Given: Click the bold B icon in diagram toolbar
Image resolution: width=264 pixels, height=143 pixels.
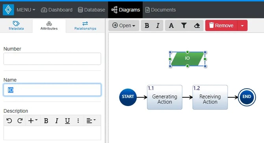Looking at the screenshot, I should click(147, 26).
